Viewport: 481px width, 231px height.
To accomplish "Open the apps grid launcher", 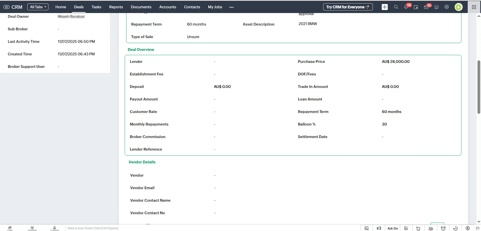I will click(474, 7).
